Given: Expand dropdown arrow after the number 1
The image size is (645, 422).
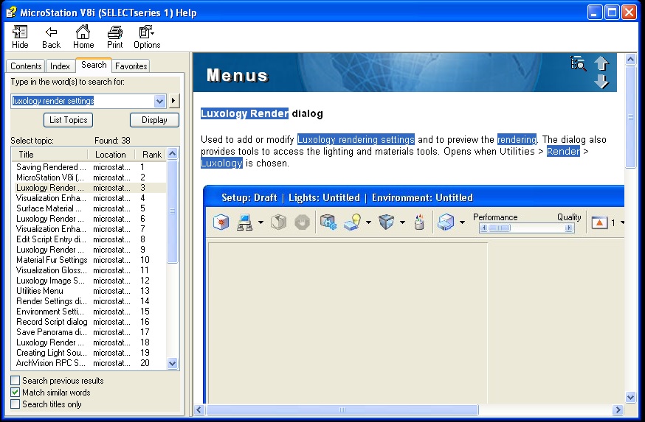Looking at the screenshot, I should pos(622,222).
